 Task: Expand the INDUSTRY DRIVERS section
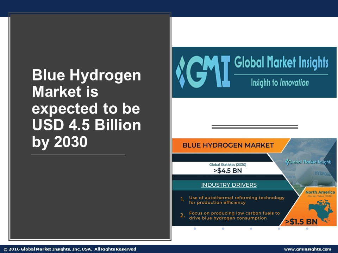point(229,184)
